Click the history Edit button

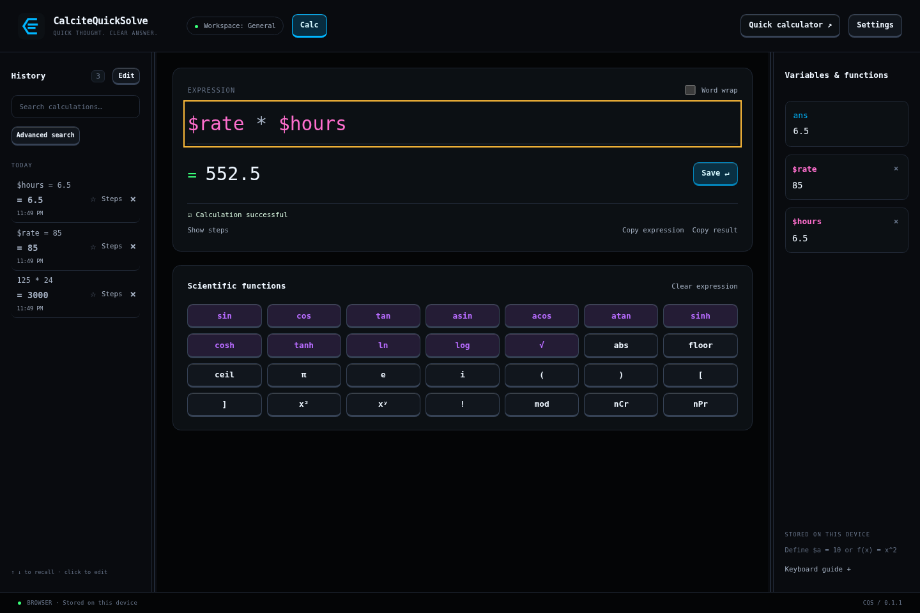[126, 76]
